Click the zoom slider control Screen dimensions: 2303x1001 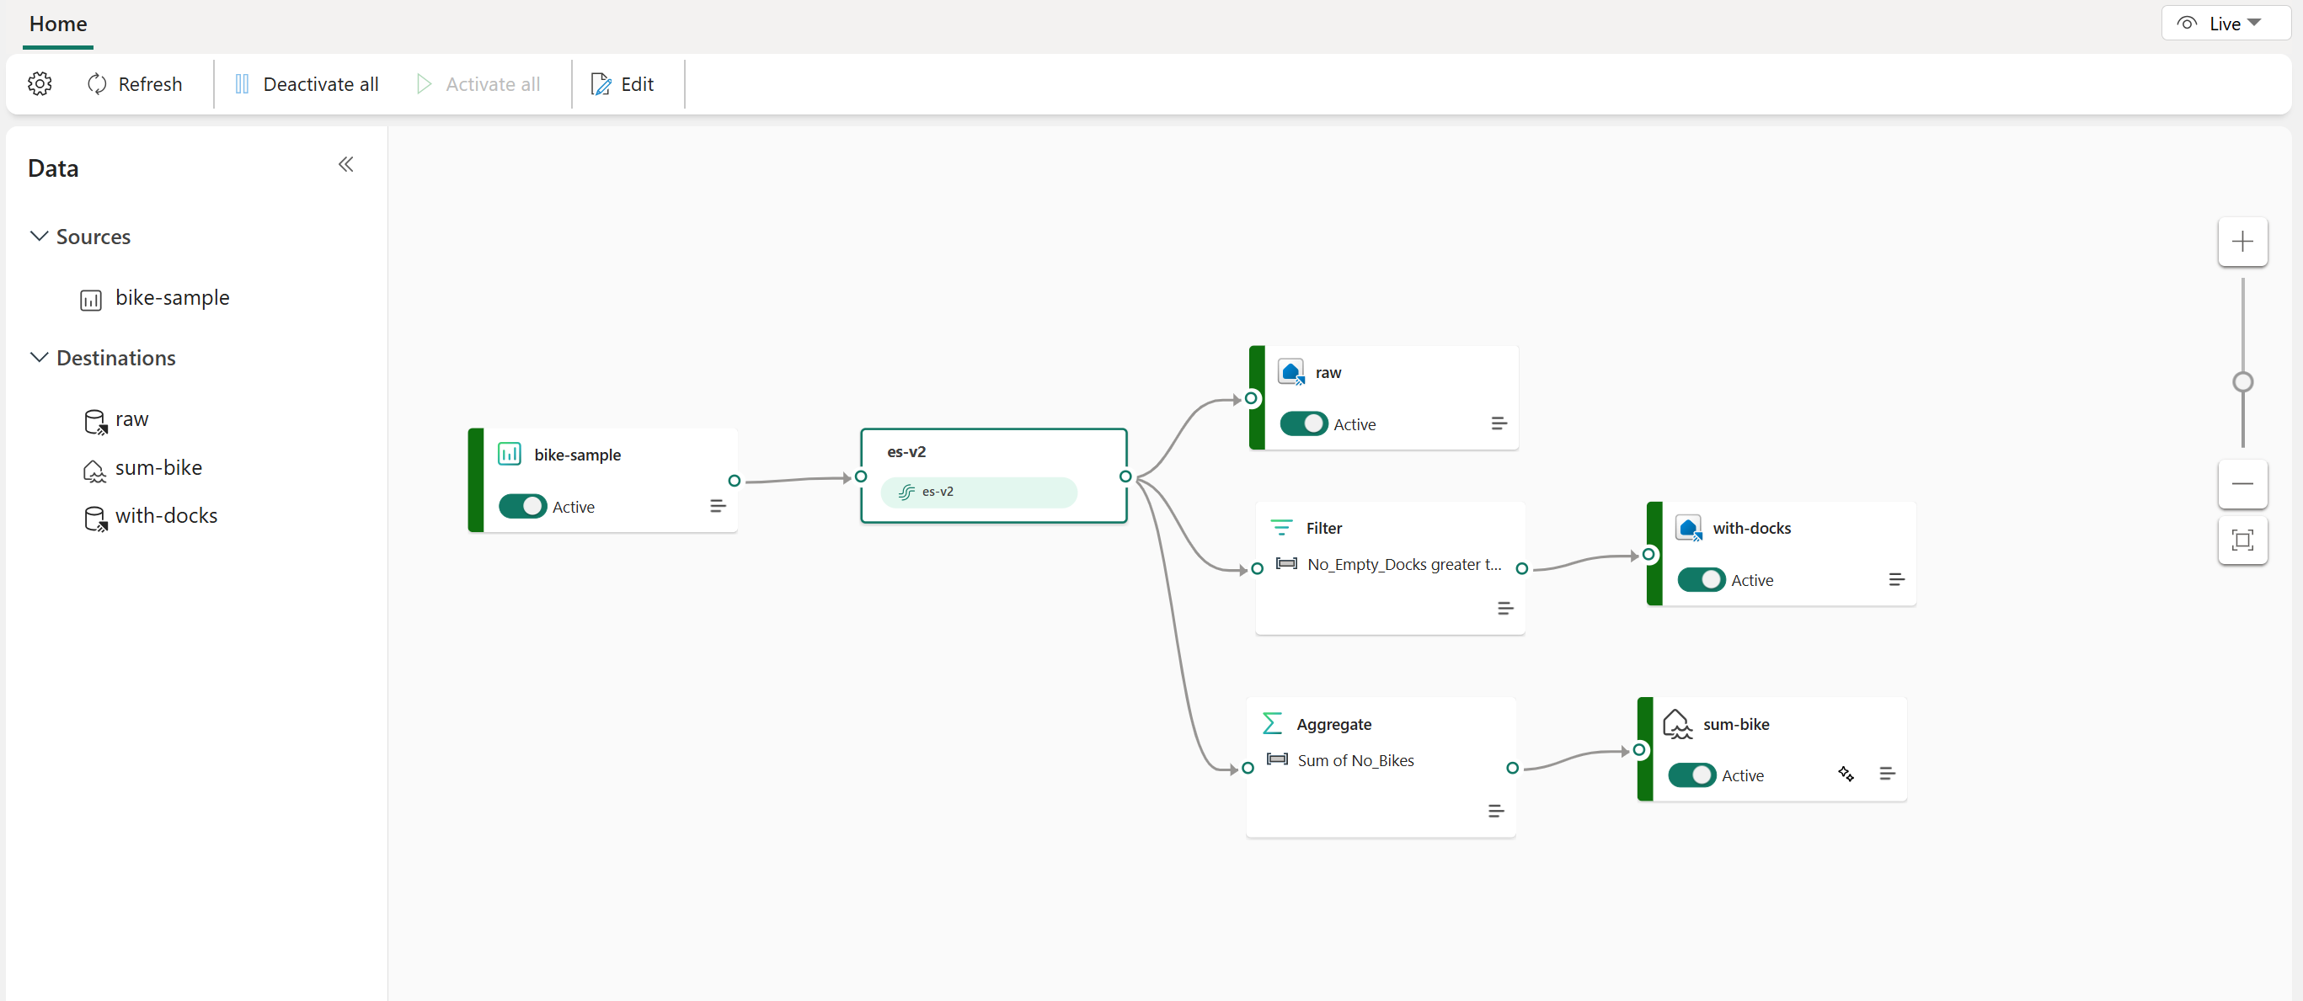[x=2244, y=381]
